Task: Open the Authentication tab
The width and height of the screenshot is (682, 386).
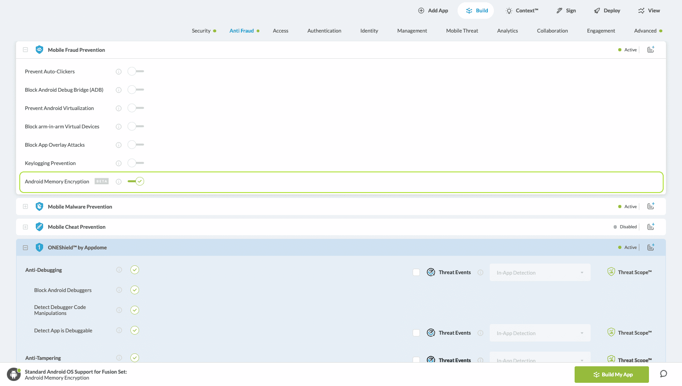Action: (324, 31)
